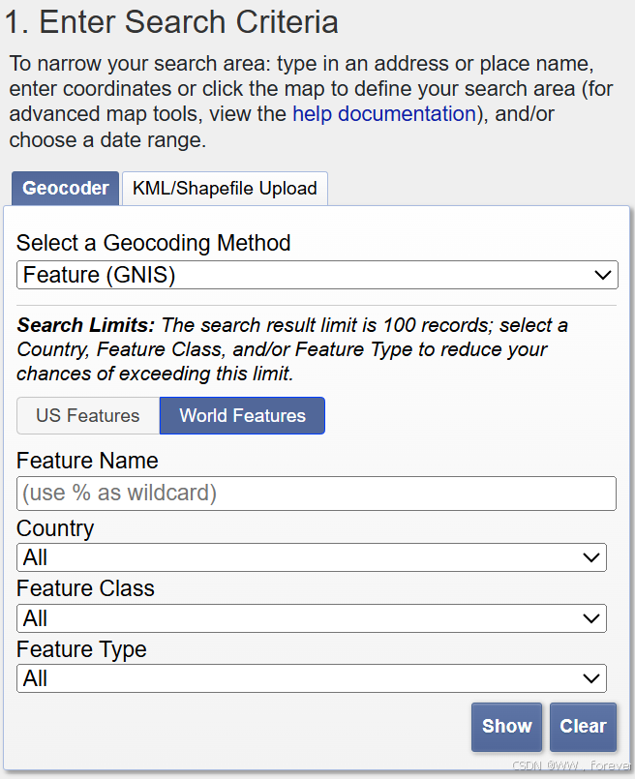Click the "1. Enter Search Criteria" heading
The image size is (635, 779).
[x=171, y=21]
